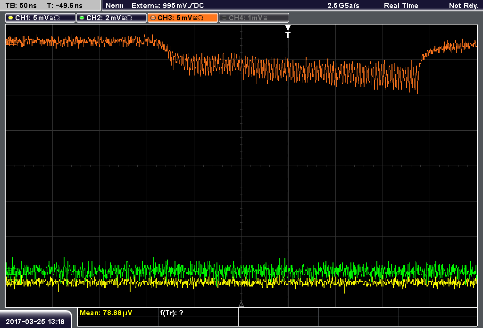Click the TB: 50 ns timebase readout
The image size is (483, 328).
tap(21, 6)
